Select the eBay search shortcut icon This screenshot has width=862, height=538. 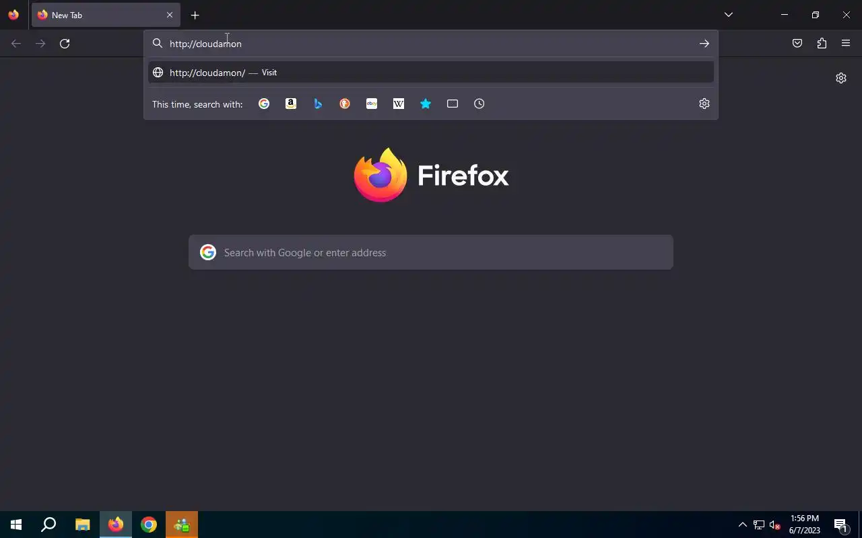coord(372,104)
